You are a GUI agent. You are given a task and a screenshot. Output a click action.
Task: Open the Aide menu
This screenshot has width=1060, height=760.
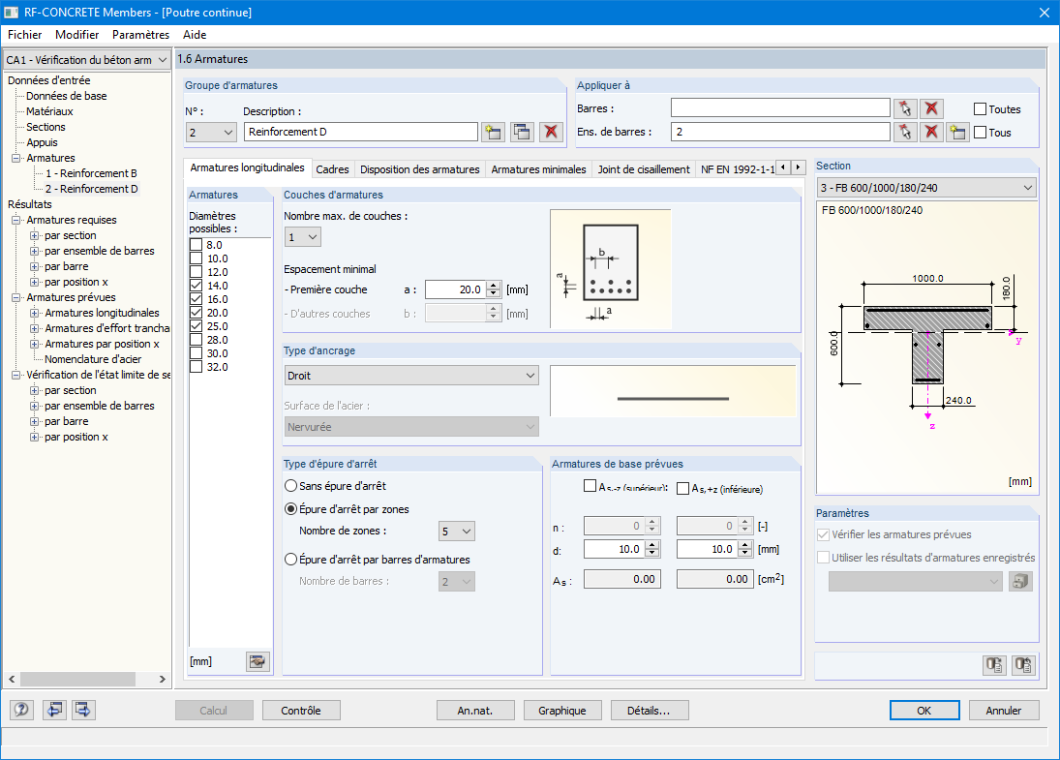click(195, 35)
